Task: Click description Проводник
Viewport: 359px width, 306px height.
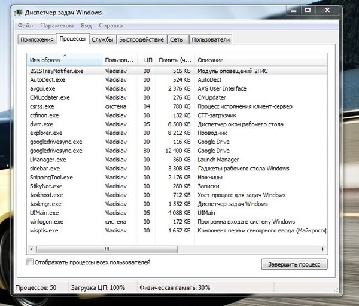Action: pyautogui.click(x=212, y=133)
